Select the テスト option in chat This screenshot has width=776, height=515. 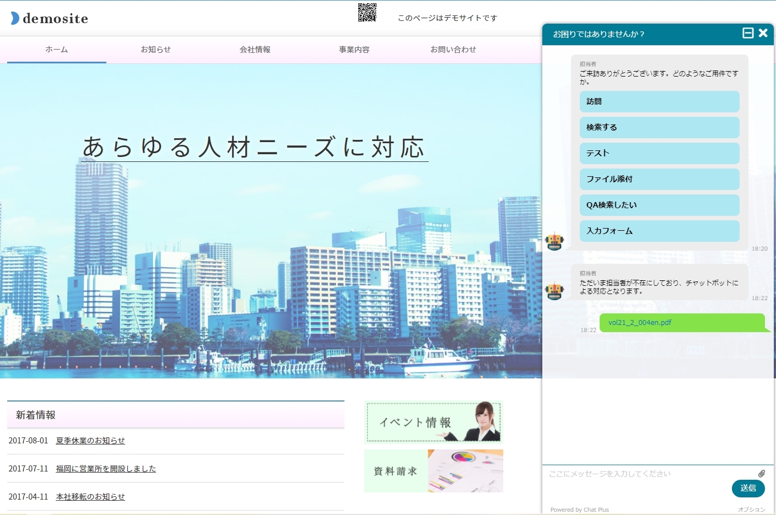(659, 153)
